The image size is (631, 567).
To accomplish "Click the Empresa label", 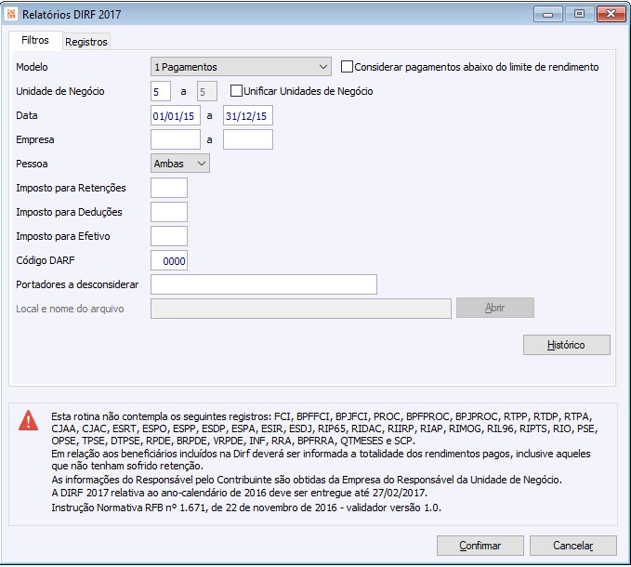I will [x=35, y=139].
